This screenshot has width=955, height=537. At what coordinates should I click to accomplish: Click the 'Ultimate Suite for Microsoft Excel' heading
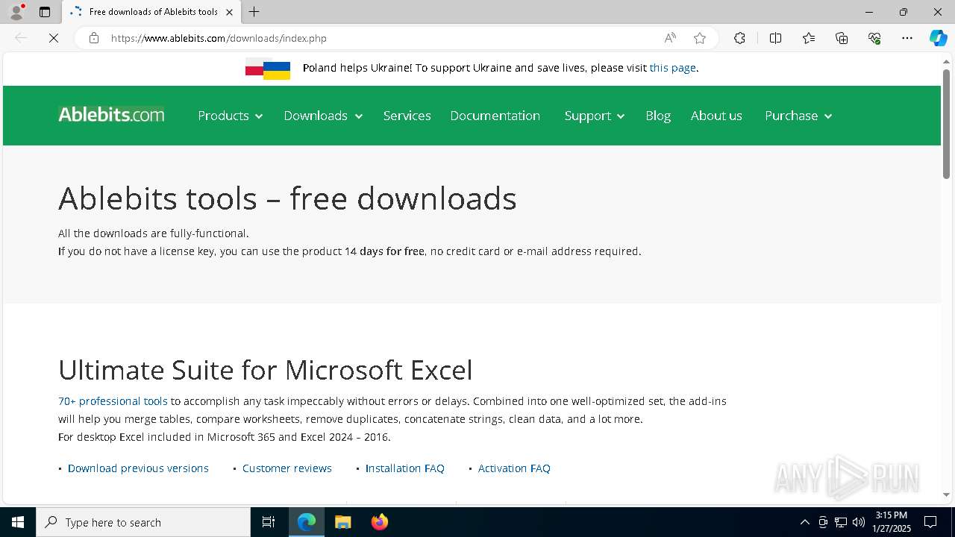(x=266, y=370)
